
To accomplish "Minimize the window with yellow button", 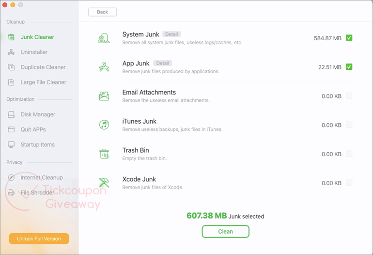I will 13,5.
